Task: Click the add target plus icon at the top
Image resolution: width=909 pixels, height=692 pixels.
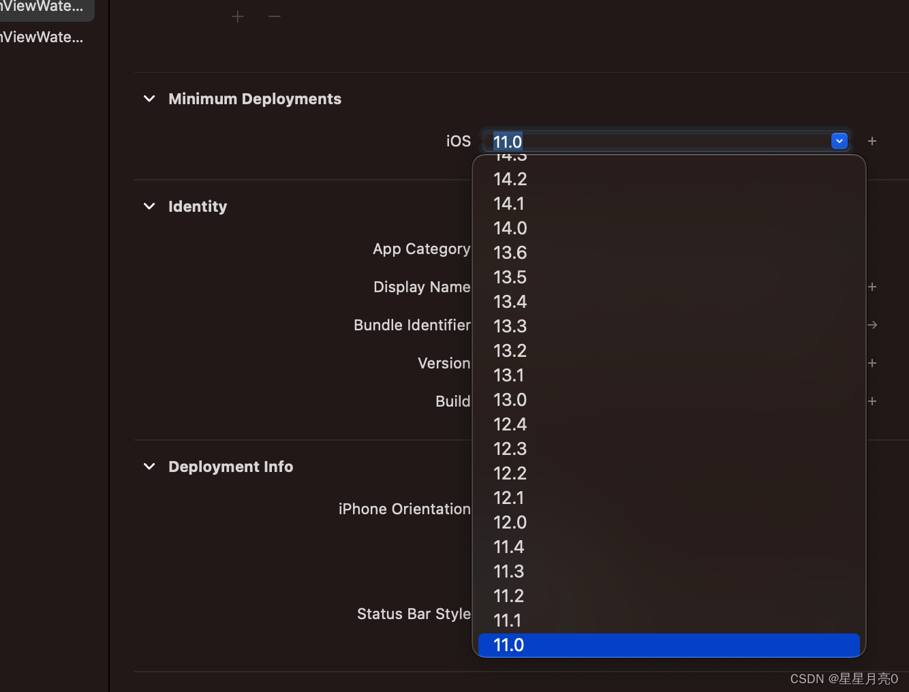Action: [237, 16]
